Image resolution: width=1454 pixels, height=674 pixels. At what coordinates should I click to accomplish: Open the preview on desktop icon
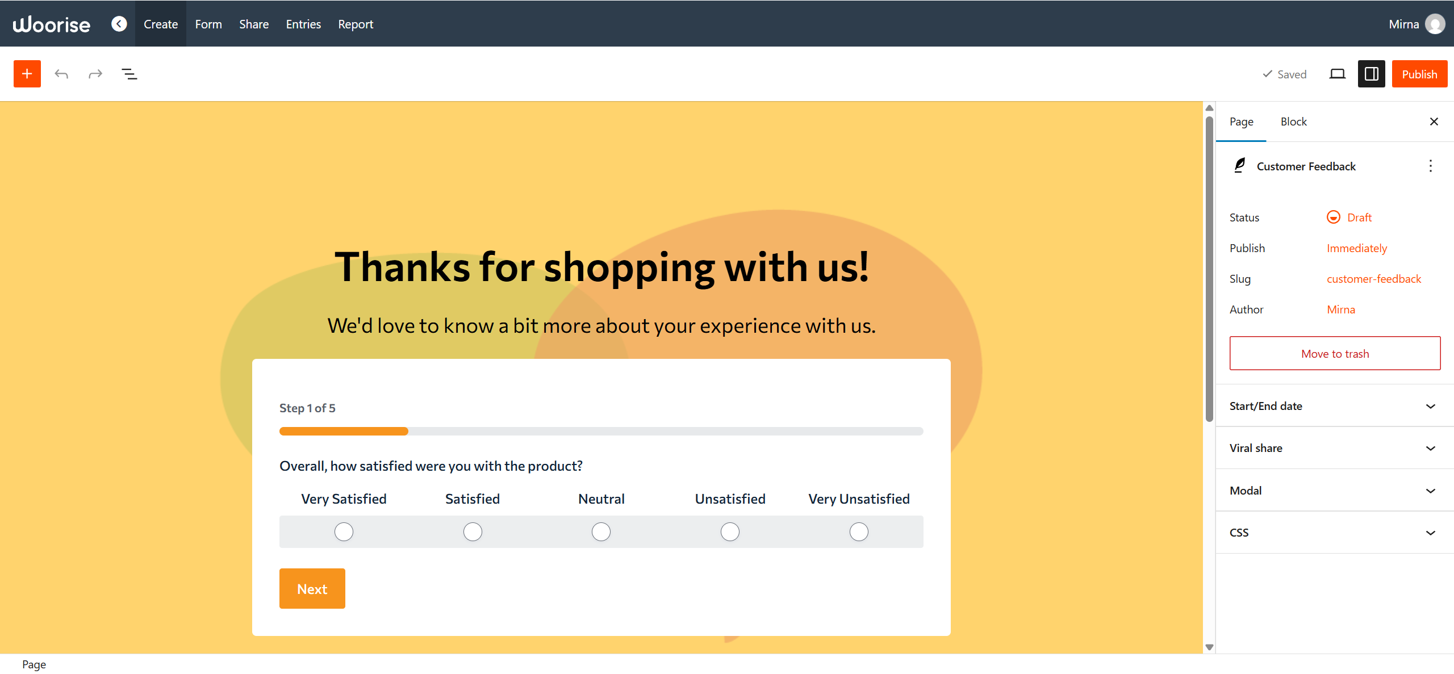click(1338, 73)
